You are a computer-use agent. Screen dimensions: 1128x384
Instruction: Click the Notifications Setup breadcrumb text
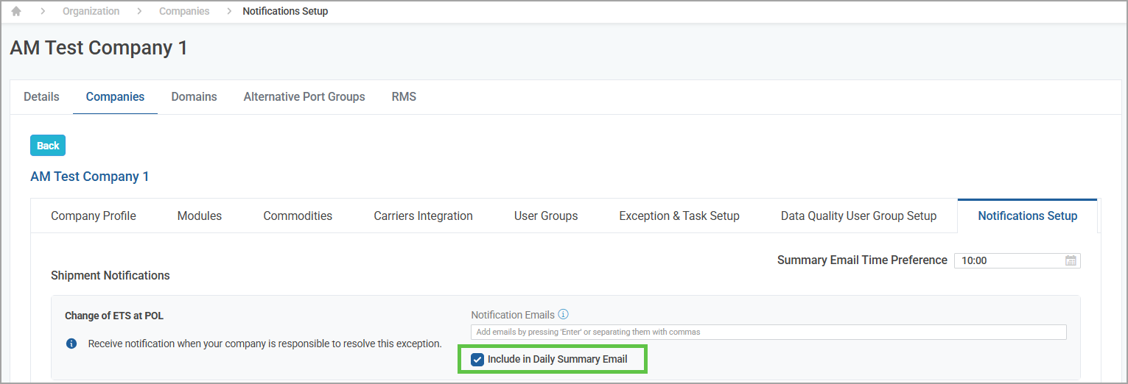(x=285, y=11)
